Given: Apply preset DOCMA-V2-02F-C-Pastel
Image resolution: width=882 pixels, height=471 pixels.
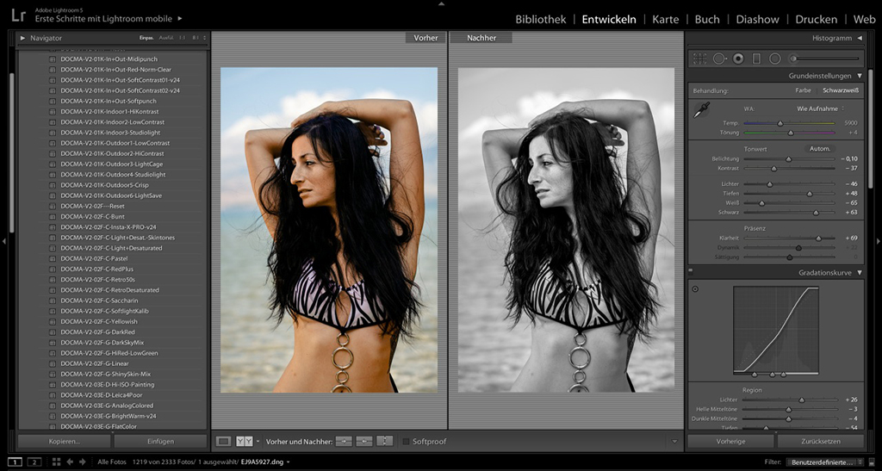Looking at the screenshot, I should click(x=94, y=258).
